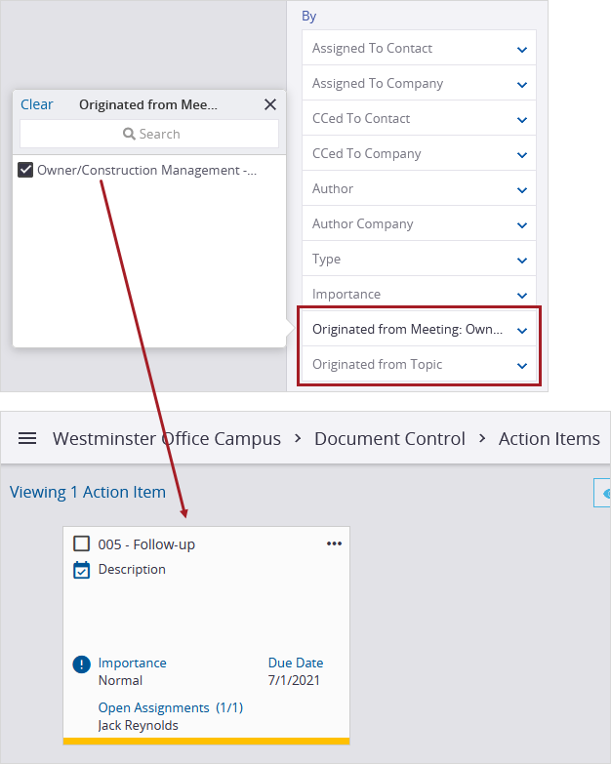The image size is (611, 764).
Task: Click the Importance label on card
Action: tap(132, 663)
